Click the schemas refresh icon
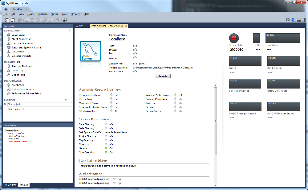Viewport: 308px width, 190px height. (66, 100)
